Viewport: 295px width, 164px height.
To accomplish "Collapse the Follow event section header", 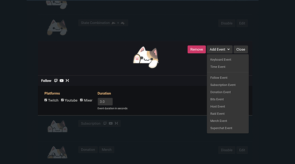I will click(46, 81).
